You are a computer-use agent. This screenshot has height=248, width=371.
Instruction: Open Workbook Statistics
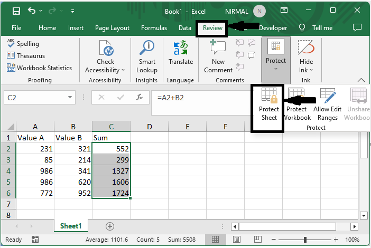(x=39, y=68)
